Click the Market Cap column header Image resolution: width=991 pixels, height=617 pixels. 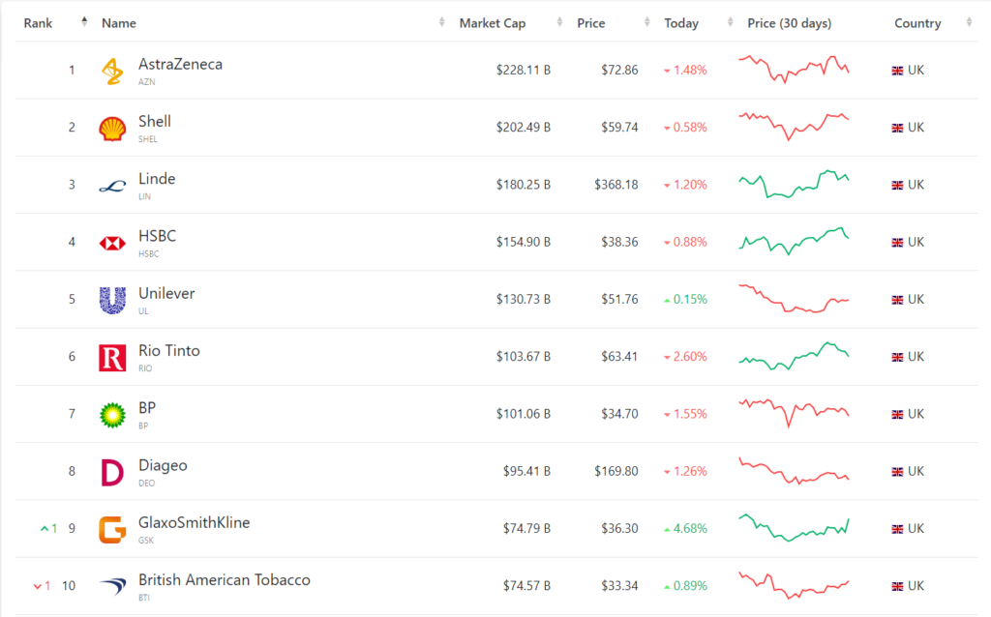pyautogui.click(x=493, y=23)
